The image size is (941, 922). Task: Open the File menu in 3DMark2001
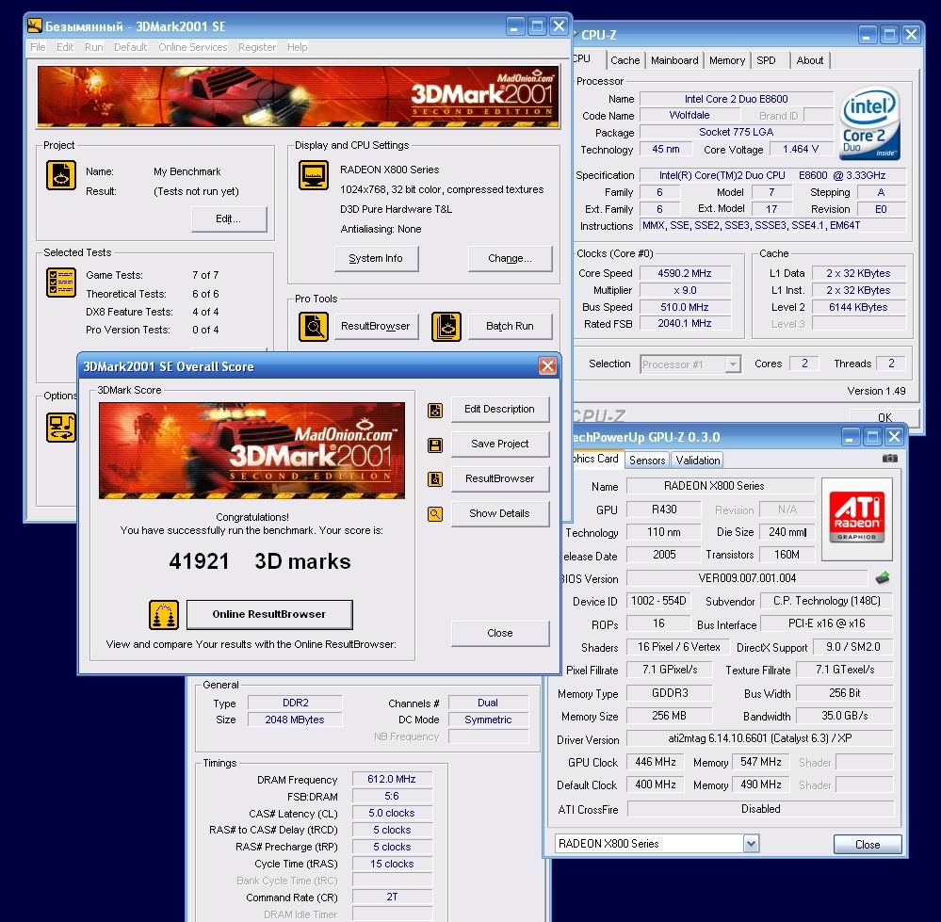[38, 47]
